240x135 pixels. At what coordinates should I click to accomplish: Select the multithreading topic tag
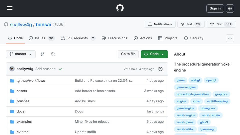click(217, 101)
